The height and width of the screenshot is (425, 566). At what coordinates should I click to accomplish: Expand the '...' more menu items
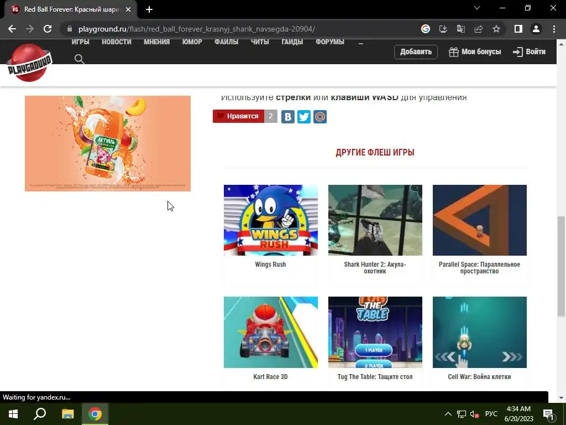point(361,43)
